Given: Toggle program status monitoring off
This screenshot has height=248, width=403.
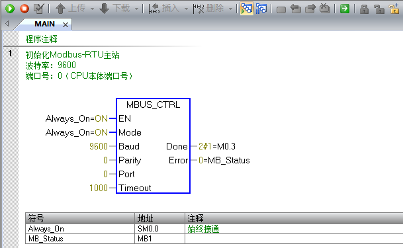Looking at the screenshot, I should pyautogui.click(x=247, y=9).
